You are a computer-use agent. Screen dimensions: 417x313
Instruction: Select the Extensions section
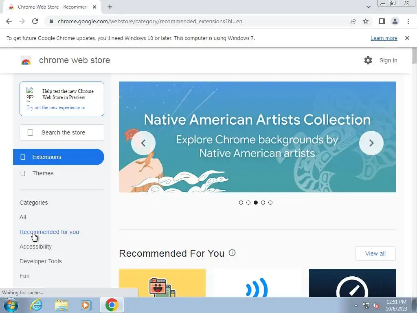pos(59,157)
